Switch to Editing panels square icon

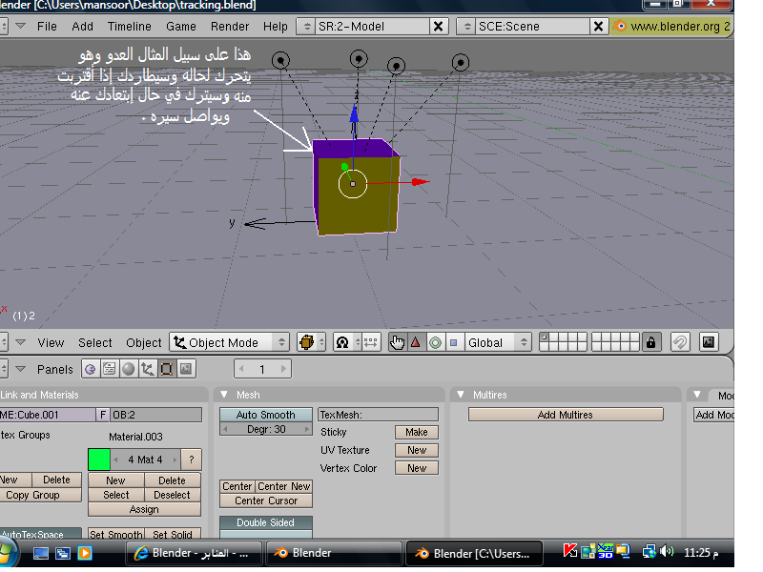click(166, 369)
